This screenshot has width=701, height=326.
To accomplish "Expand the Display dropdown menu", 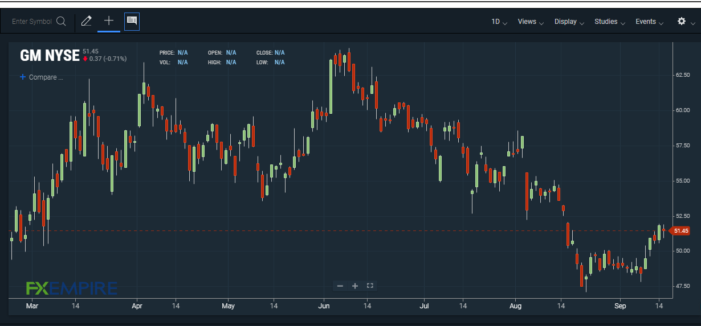I will tap(569, 22).
